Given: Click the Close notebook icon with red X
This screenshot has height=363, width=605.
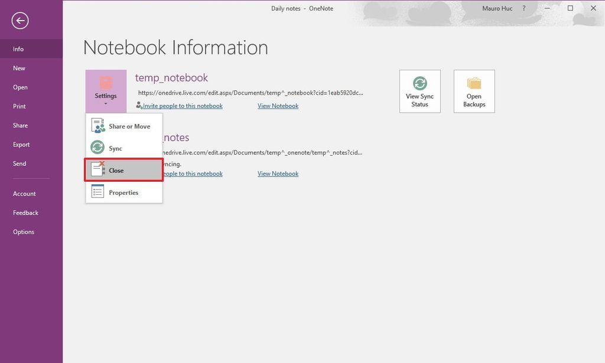Looking at the screenshot, I should pos(97,169).
